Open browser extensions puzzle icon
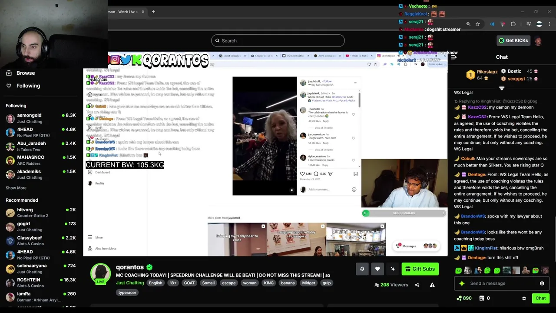556x313 pixels. [x=513, y=24]
